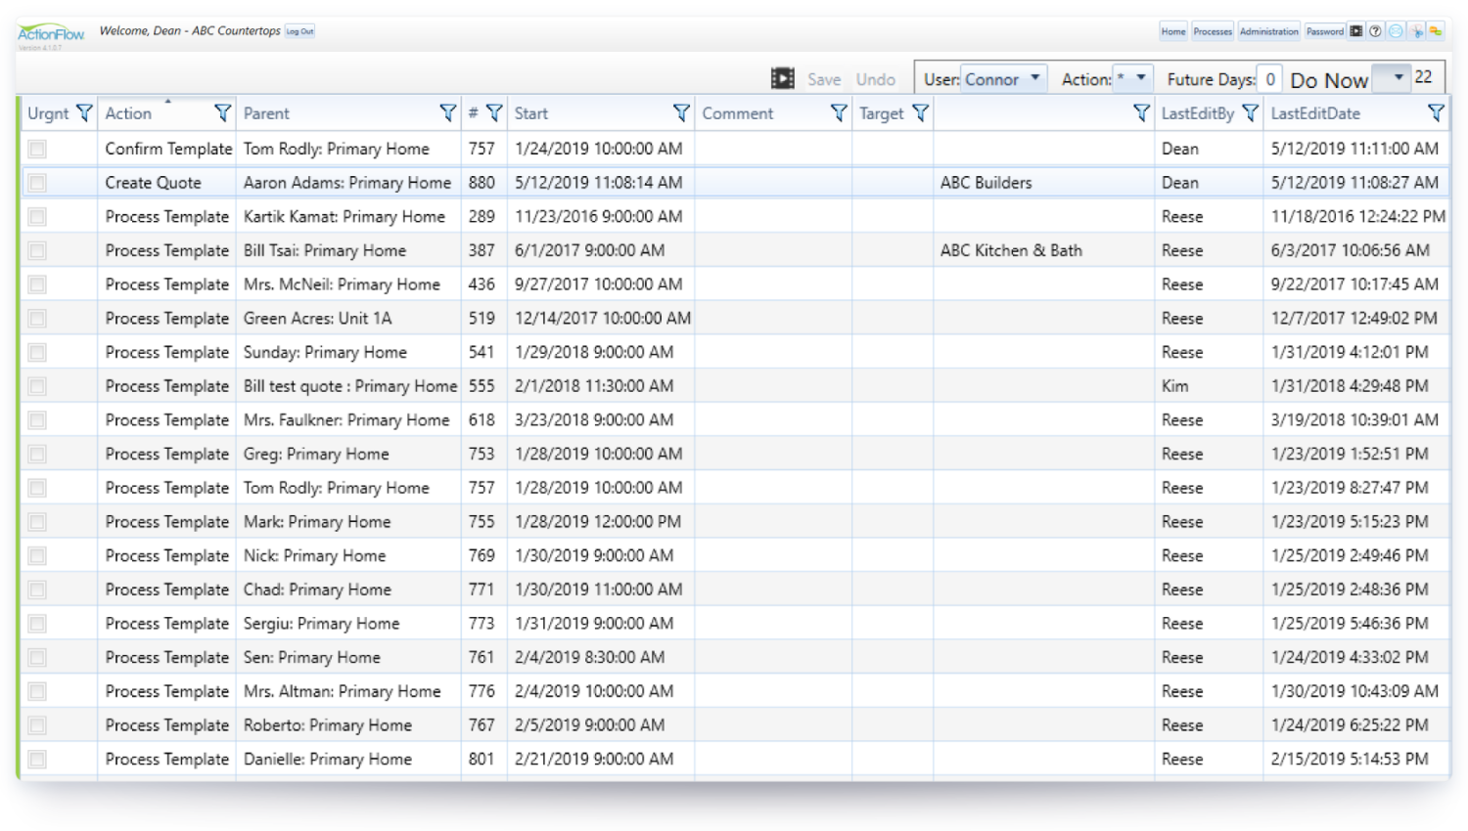Filter the Comment column
Viewport: 1468px width, 831px height.
point(838,113)
